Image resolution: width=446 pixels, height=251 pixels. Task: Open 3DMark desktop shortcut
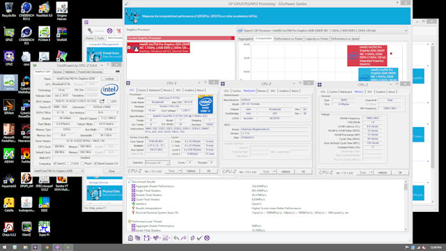coord(9,107)
